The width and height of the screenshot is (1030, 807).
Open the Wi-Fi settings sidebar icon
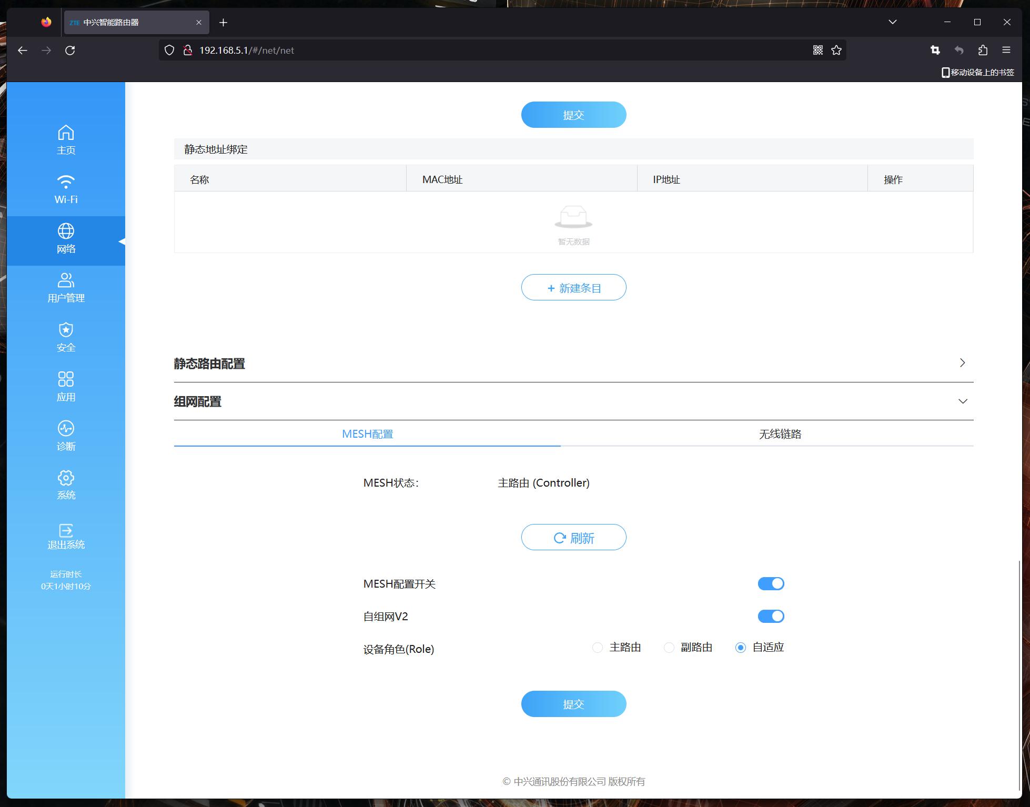coord(66,182)
